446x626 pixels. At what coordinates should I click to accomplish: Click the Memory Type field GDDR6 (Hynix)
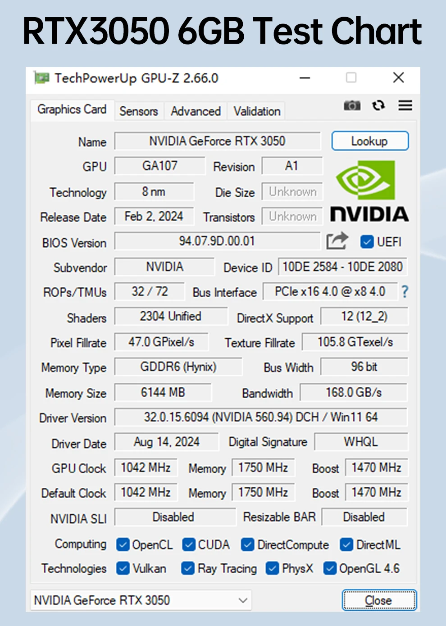[178, 367]
